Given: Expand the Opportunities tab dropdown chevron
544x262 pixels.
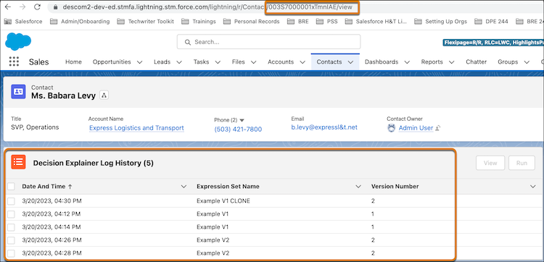Looking at the screenshot, I should pyautogui.click(x=139, y=62).
